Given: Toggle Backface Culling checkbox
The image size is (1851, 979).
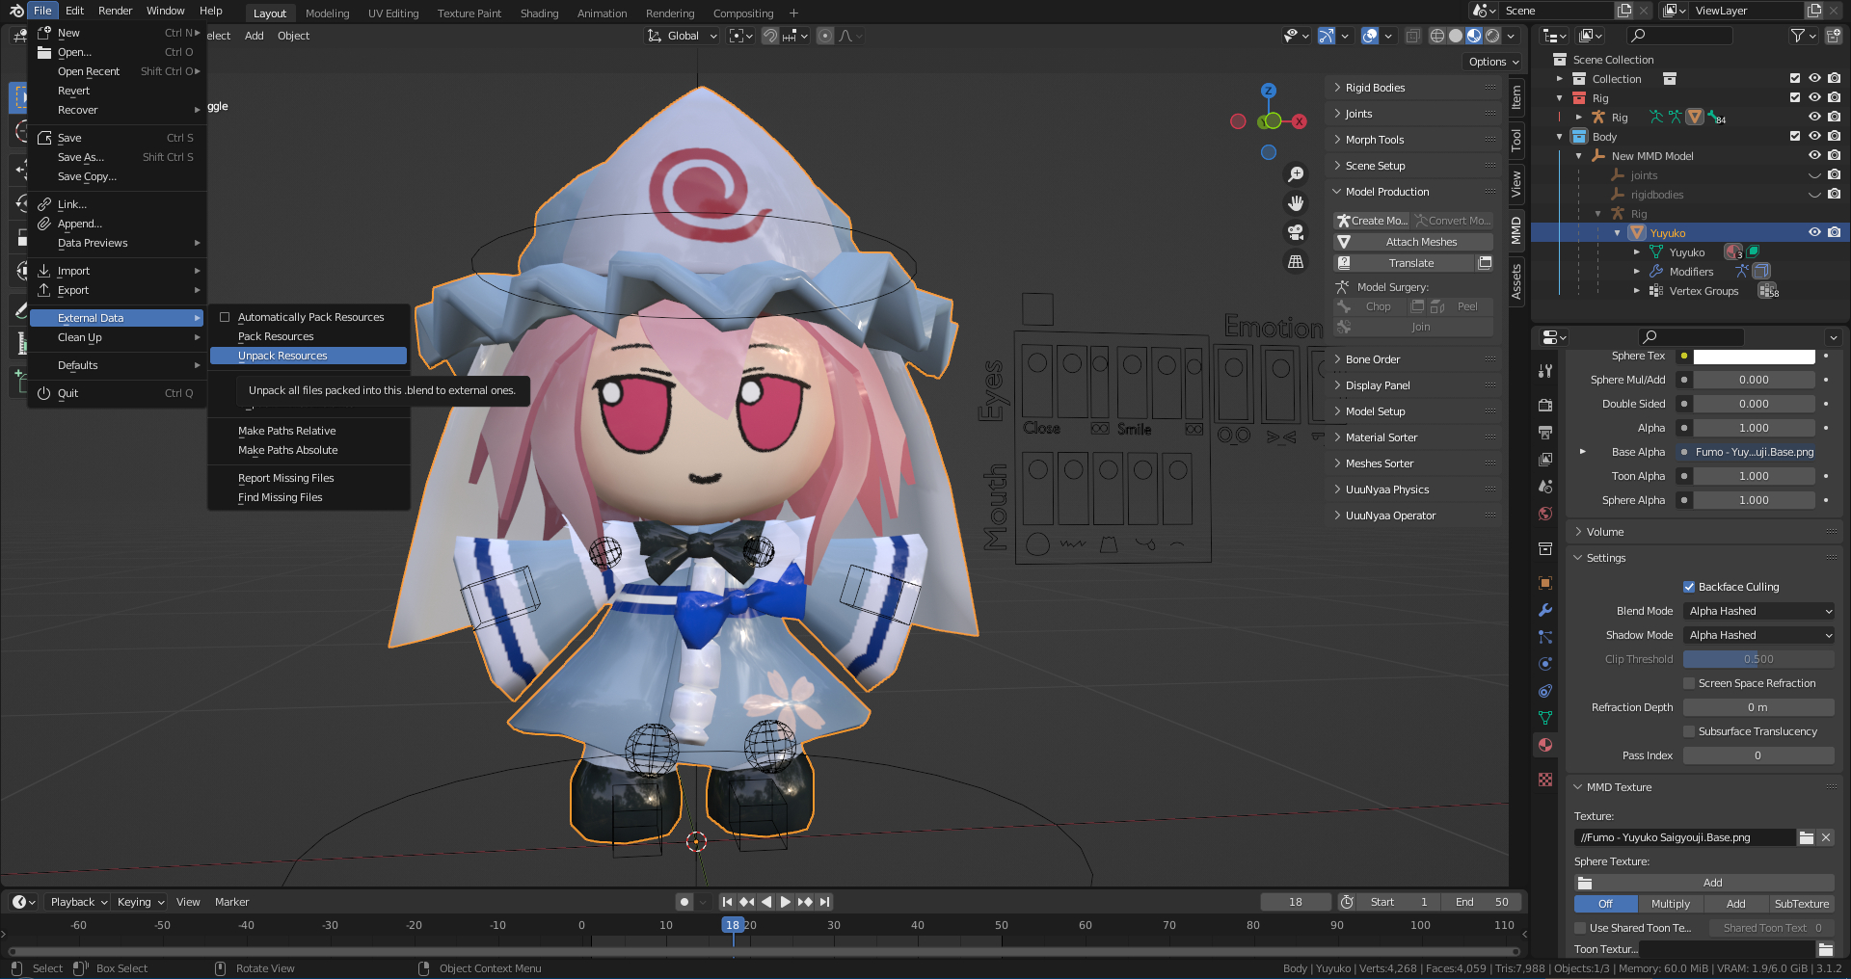Looking at the screenshot, I should click(1689, 587).
